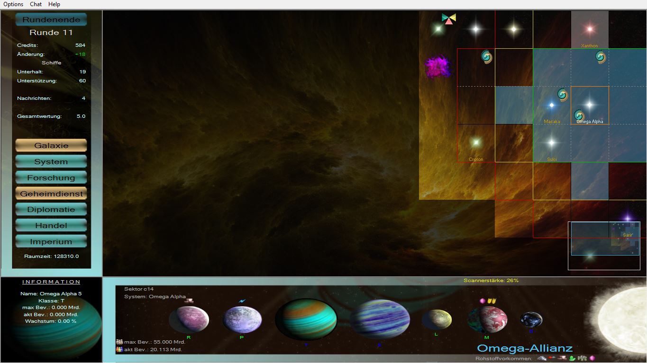Select the small yellow class L planet

coord(437,319)
